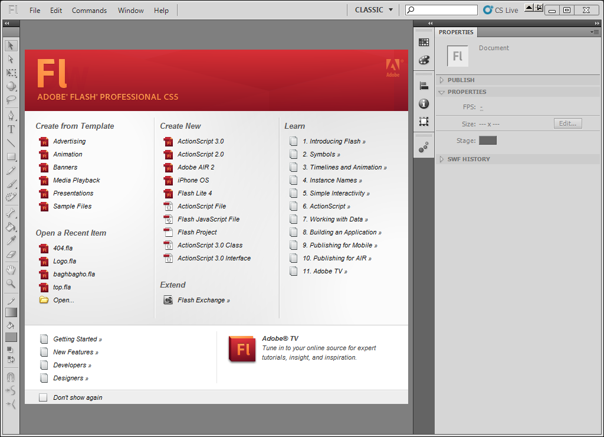Toggle Snap to Objects magnet option
This screenshot has width=604, height=437.
point(11,377)
